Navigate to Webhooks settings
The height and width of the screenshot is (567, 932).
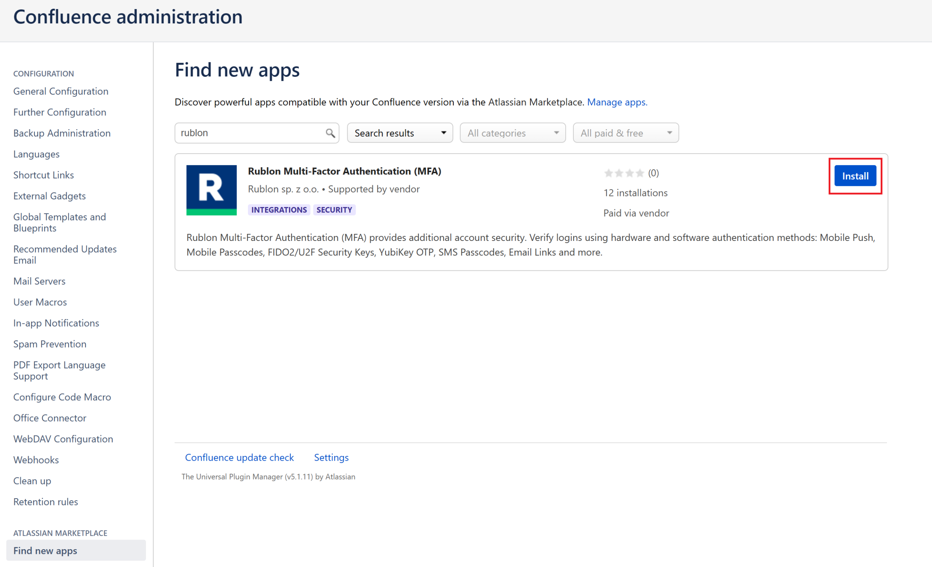click(x=36, y=460)
